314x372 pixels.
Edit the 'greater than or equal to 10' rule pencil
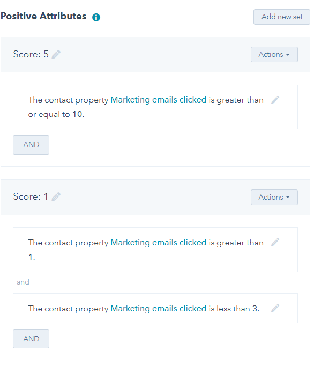[275, 100]
